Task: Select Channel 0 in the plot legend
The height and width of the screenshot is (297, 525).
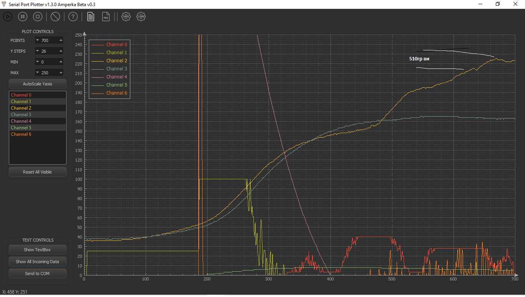Action: coord(109,45)
